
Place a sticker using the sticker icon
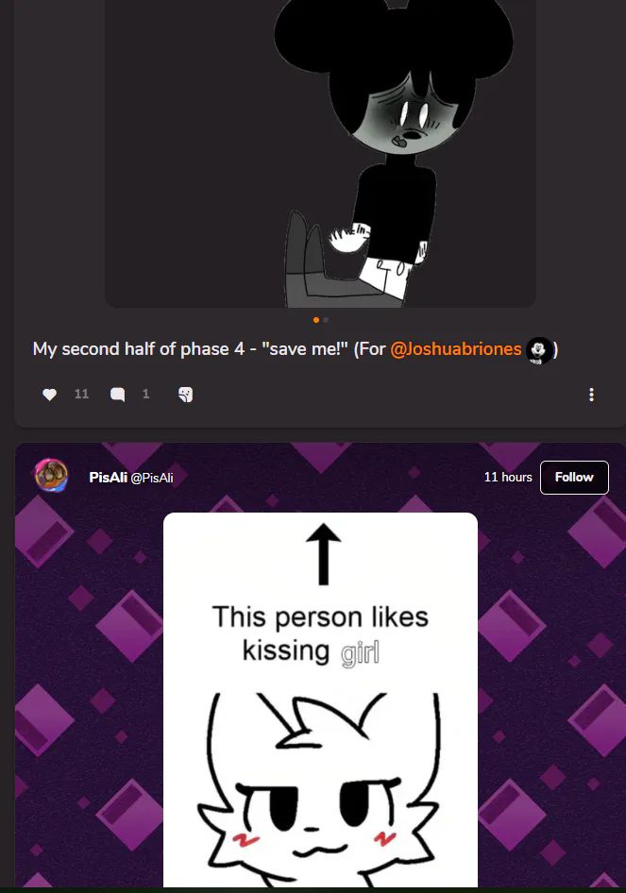(185, 394)
